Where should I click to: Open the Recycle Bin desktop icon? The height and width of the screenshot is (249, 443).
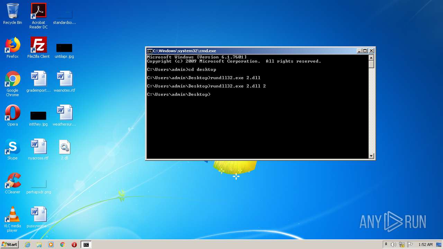12,14
